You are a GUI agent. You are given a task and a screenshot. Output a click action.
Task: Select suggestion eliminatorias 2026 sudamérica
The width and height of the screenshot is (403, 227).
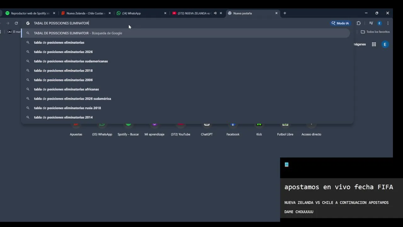[185, 99]
